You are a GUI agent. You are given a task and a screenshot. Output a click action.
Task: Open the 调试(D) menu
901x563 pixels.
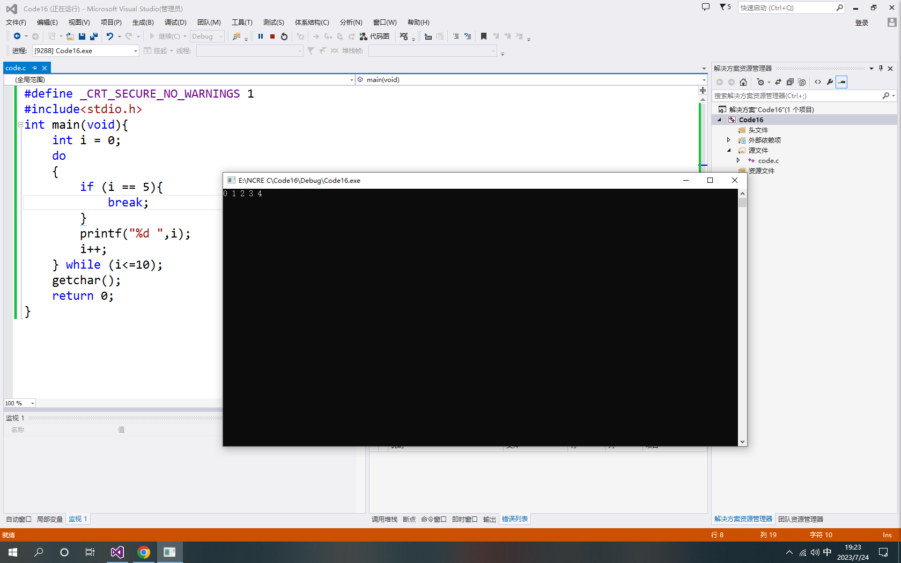tap(175, 23)
